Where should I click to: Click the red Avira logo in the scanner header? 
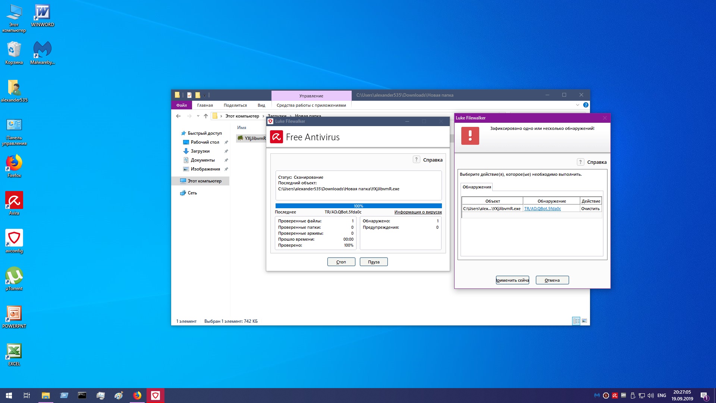click(x=276, y=137)
